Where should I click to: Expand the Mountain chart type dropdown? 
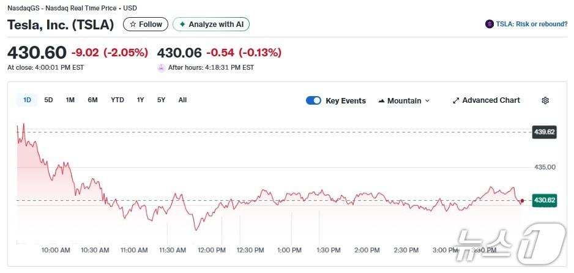coord(427,100)
